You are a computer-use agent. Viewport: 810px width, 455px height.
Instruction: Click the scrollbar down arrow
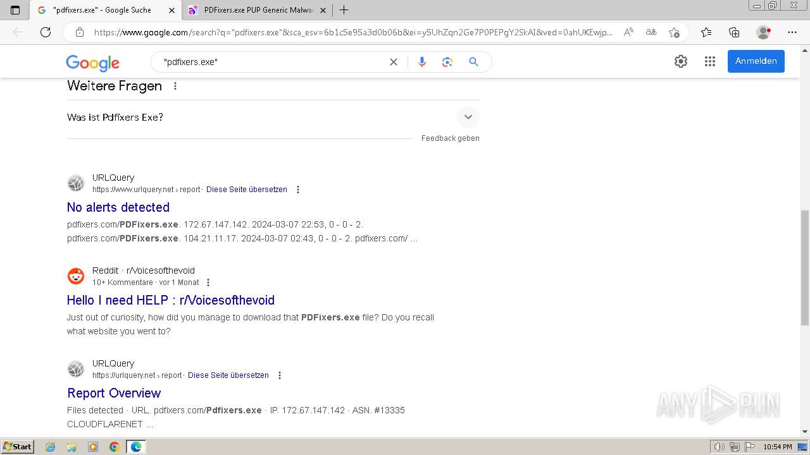(x=805, y=432)
